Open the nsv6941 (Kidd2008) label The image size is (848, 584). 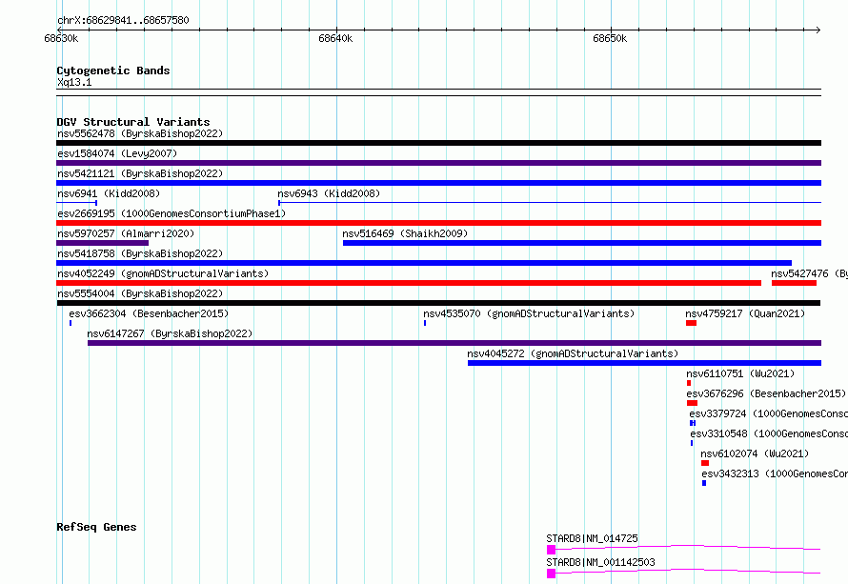109,193
